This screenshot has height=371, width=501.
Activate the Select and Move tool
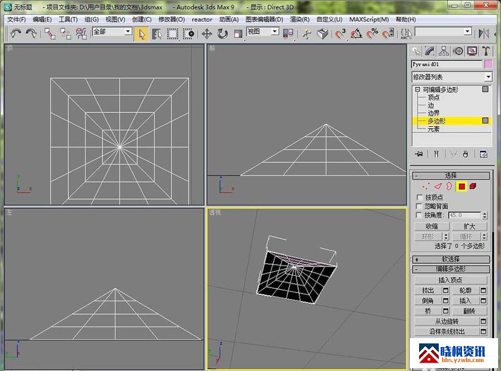[x=207, y=34]
